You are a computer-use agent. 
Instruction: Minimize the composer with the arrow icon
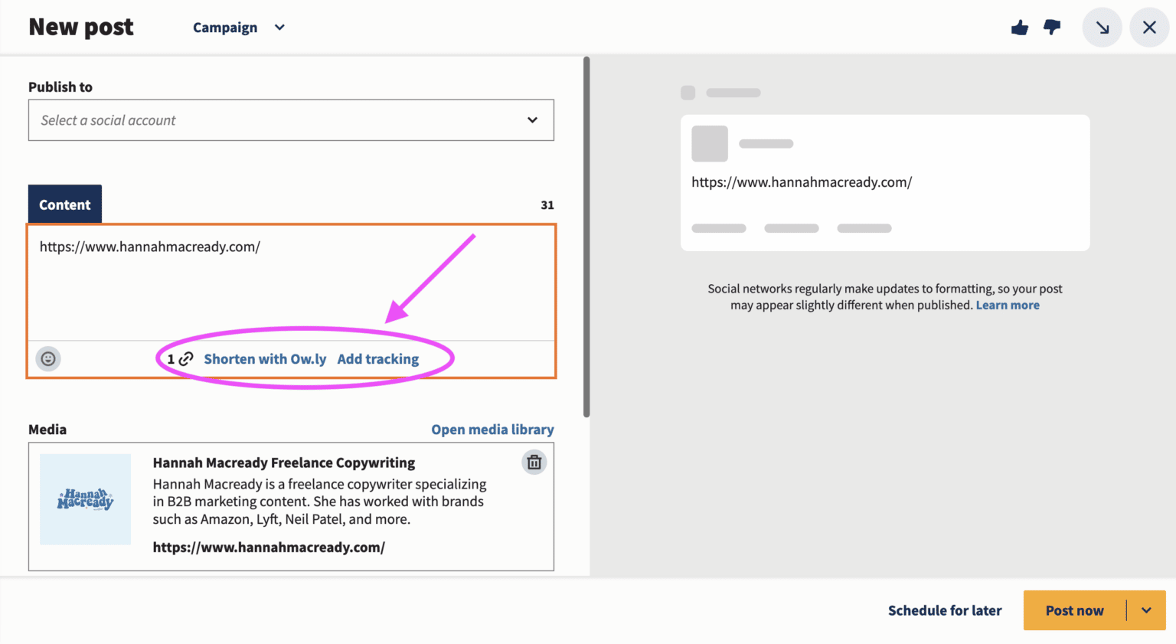[1102, 28]
